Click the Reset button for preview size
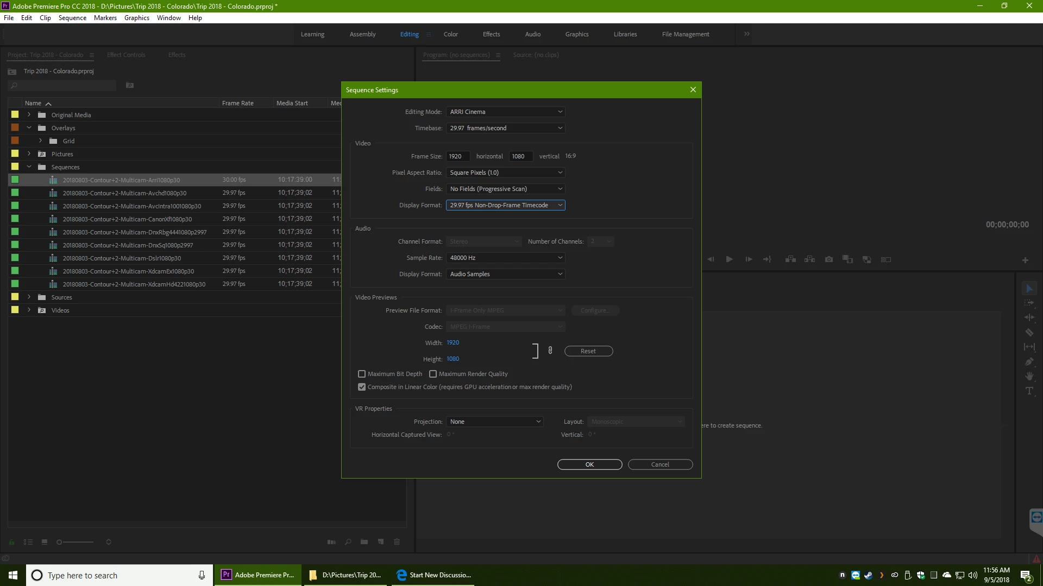This screenshot has width=1043, height=586. tap(588, 351)
